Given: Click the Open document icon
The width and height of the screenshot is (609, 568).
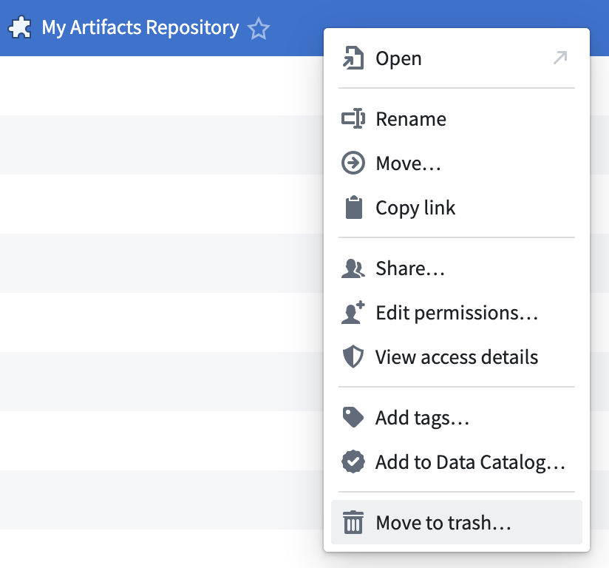Looking at the screenshot, I should coord(353,58).
